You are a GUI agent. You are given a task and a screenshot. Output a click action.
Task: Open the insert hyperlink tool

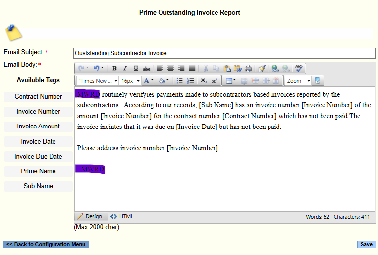[x=275, y=68]
